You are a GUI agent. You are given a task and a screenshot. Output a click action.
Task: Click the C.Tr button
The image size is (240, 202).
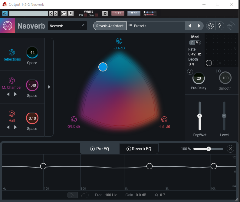click(x=118, y=13)
